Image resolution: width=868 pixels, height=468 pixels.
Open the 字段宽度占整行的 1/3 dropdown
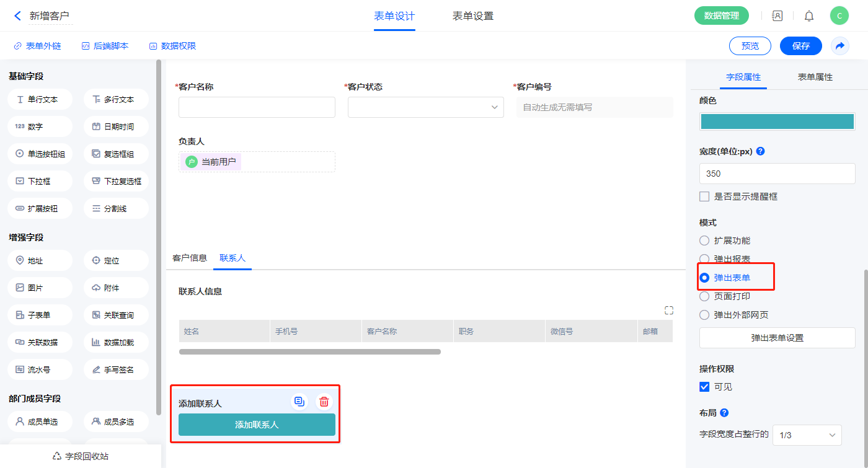pyautogui.click(x=807, y=435)
